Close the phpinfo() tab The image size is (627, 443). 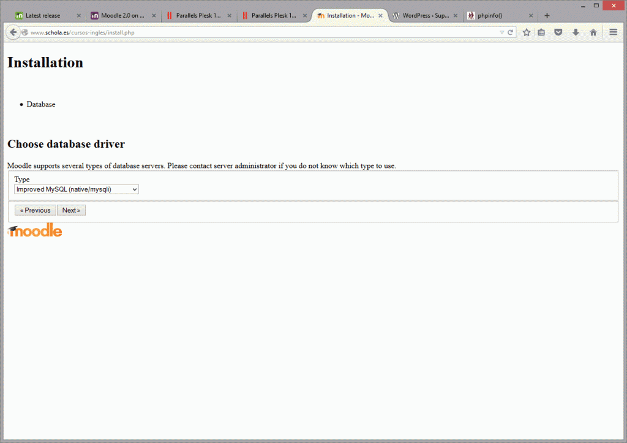(x=531, y=15)
